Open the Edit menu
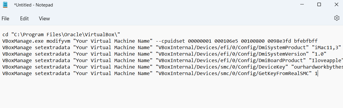343x108 pixels. pos(24,19)
